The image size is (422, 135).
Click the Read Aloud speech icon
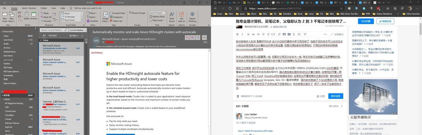pos(172,17)
